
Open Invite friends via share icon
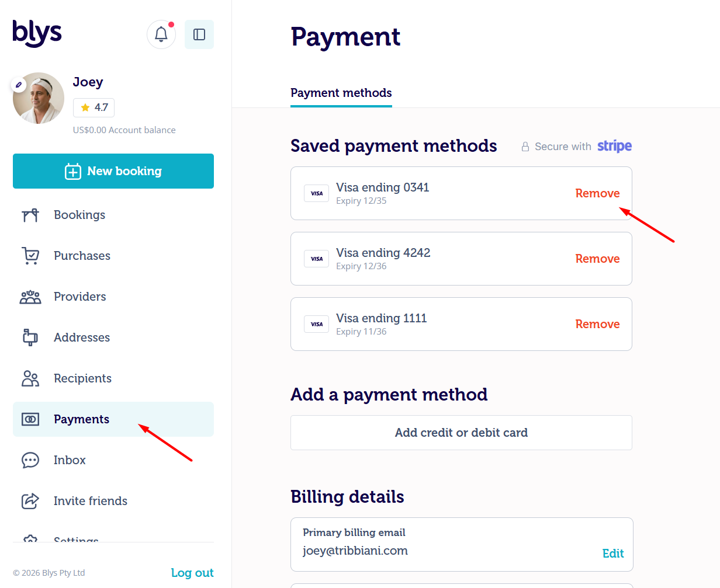pos(30,501)
